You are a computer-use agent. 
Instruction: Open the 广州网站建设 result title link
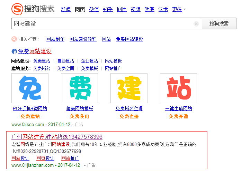point(57,137)
